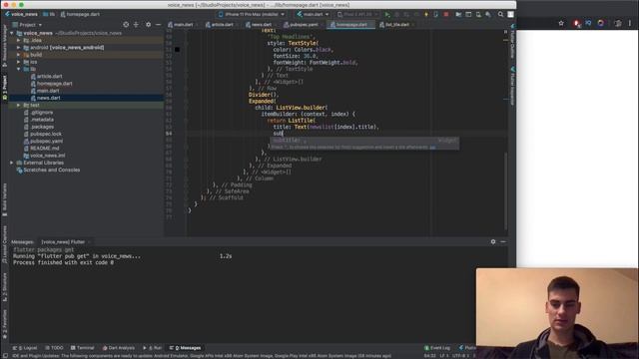
Task: Run the app with the green play button
Action: [x=387, y=14]
